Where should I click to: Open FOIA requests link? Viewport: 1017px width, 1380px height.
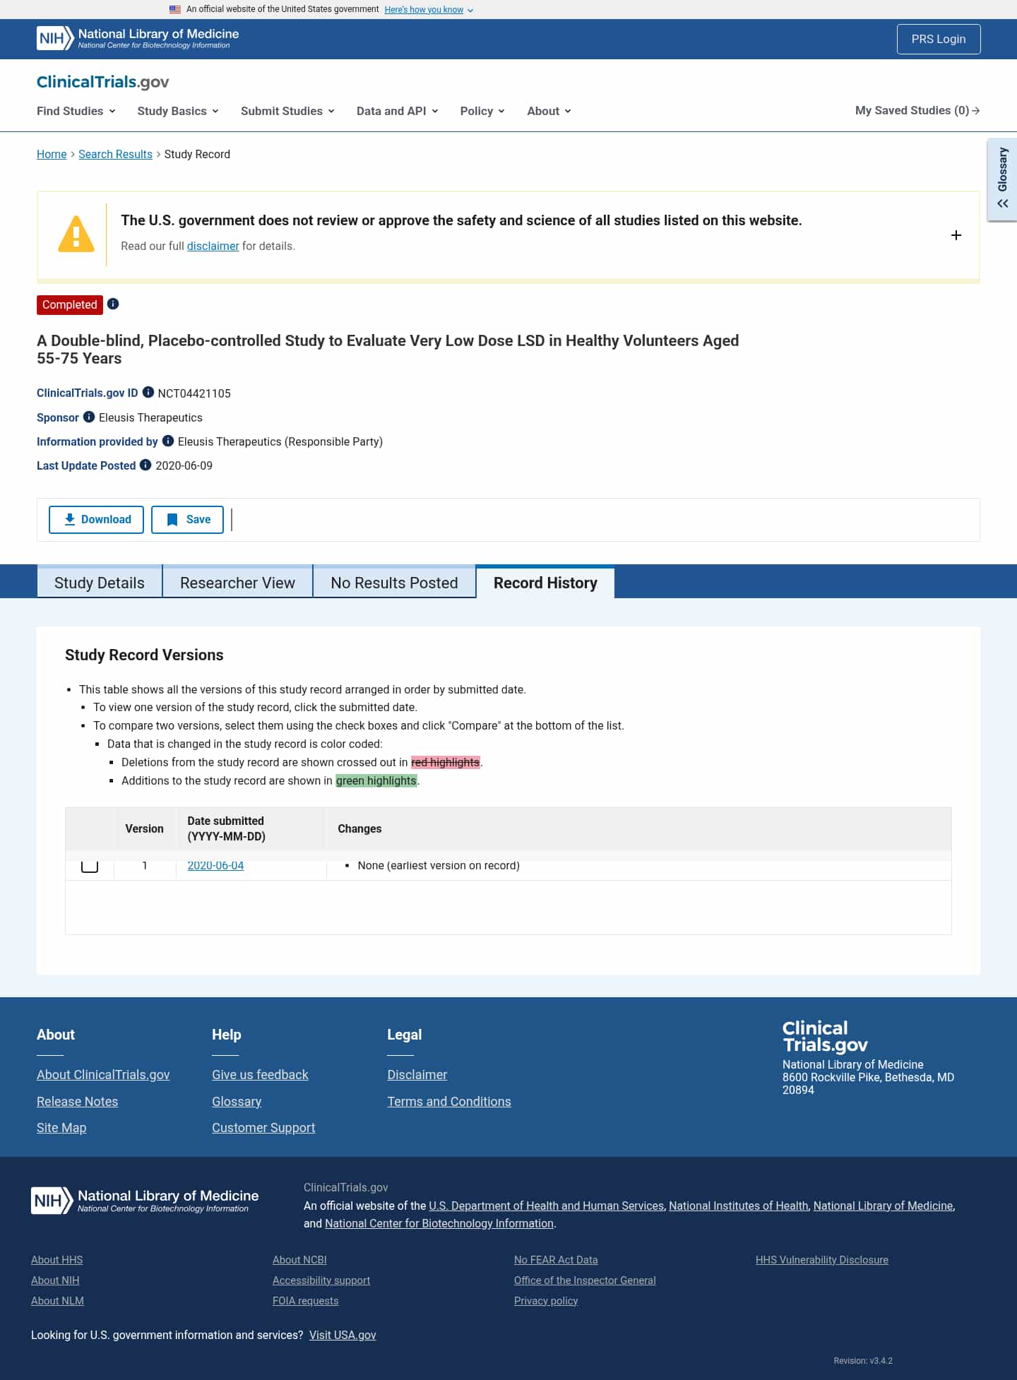pyautogui.click(x=306, y=1300)
